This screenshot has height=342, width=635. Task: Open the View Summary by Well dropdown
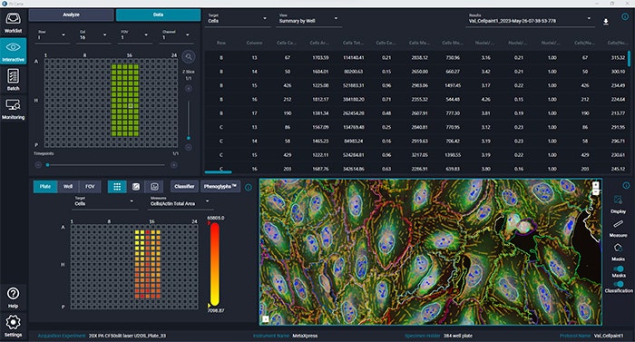click(308, 19)
